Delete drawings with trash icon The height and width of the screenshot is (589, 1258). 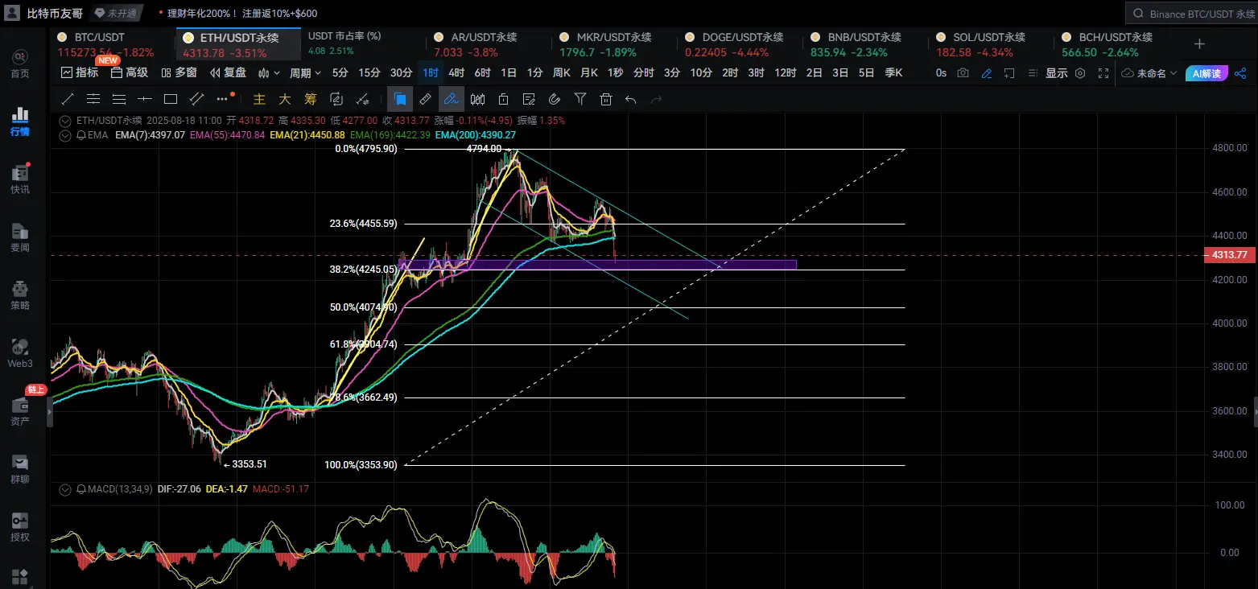(606, 99)
